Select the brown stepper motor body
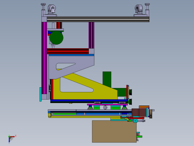The image size is (194, 146). point(139,112)
